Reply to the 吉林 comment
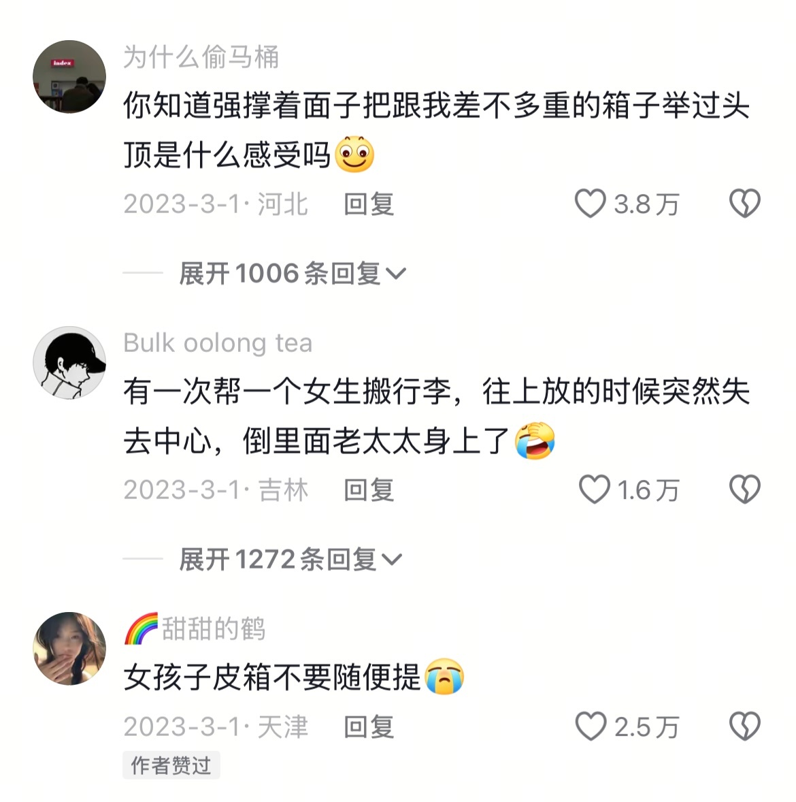This screenshot has height=802, width=796. point(369,490)
